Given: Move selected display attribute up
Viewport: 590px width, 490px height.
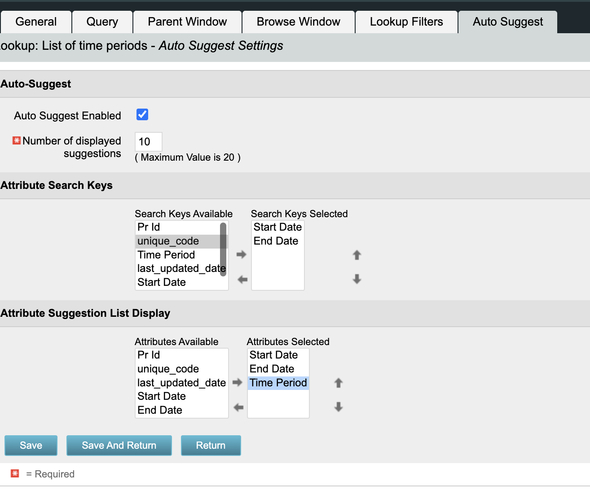Looking at the screenshot, I should (339, 383).
